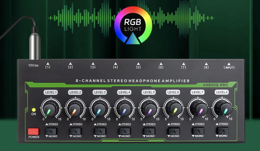Click the [INPUT] arrow marker

(x=229, y=65)
